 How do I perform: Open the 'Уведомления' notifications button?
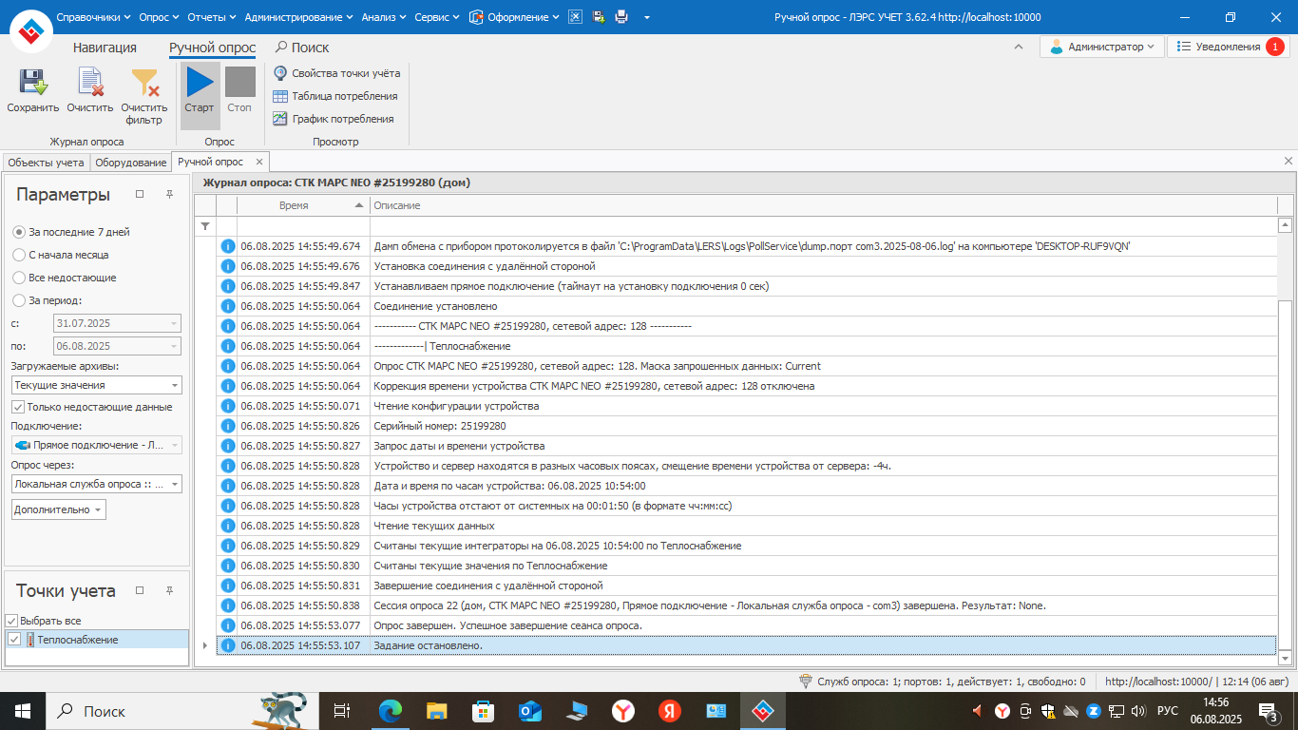[1227, 47]
